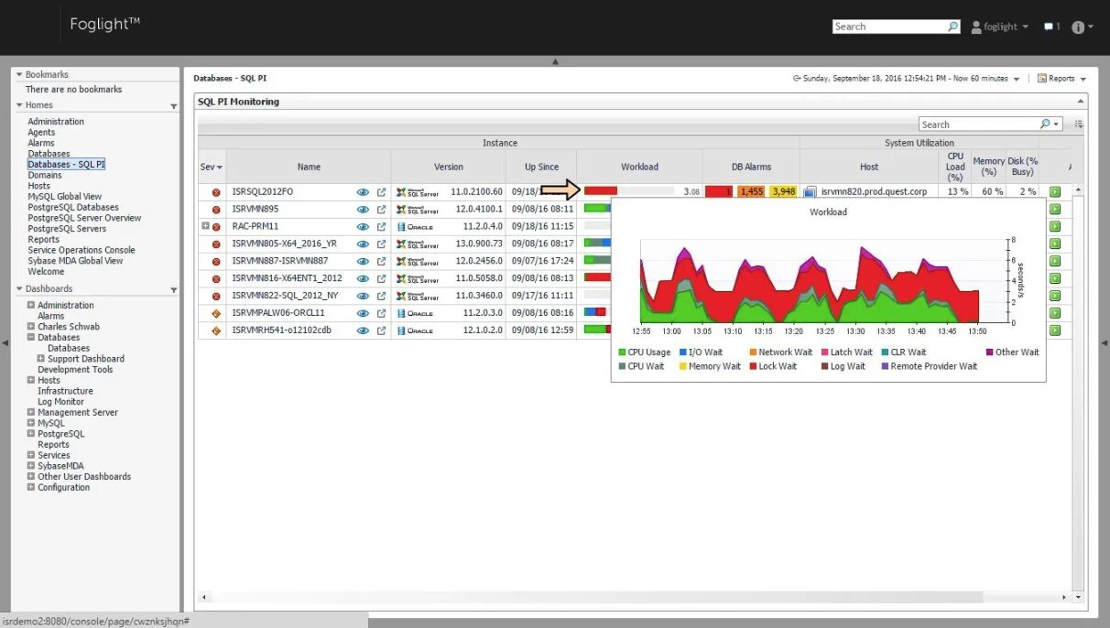
Task: Toggle the eye icon for ISRVMN805-X64_2016_YR
Action: [x=363, y=244]
